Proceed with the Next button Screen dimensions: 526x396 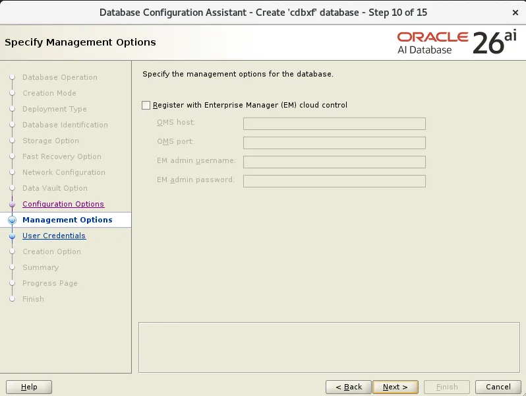click(x=395, y=387)
